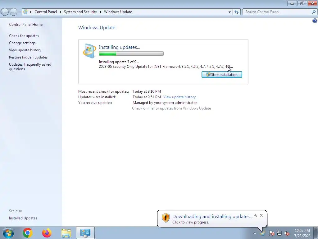
Task: Show hidden tray icons arrow
Action: coord(255,233)
